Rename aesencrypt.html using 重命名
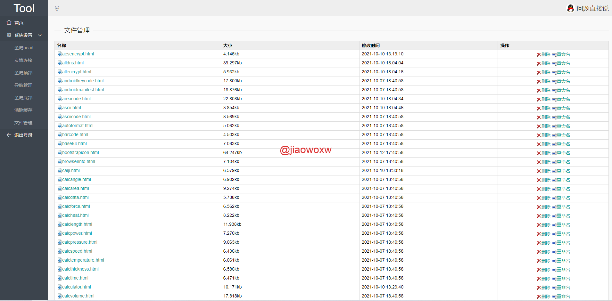The height and width of the screenshot is (301, 612). pyautogui.click(x=561, y=54)
